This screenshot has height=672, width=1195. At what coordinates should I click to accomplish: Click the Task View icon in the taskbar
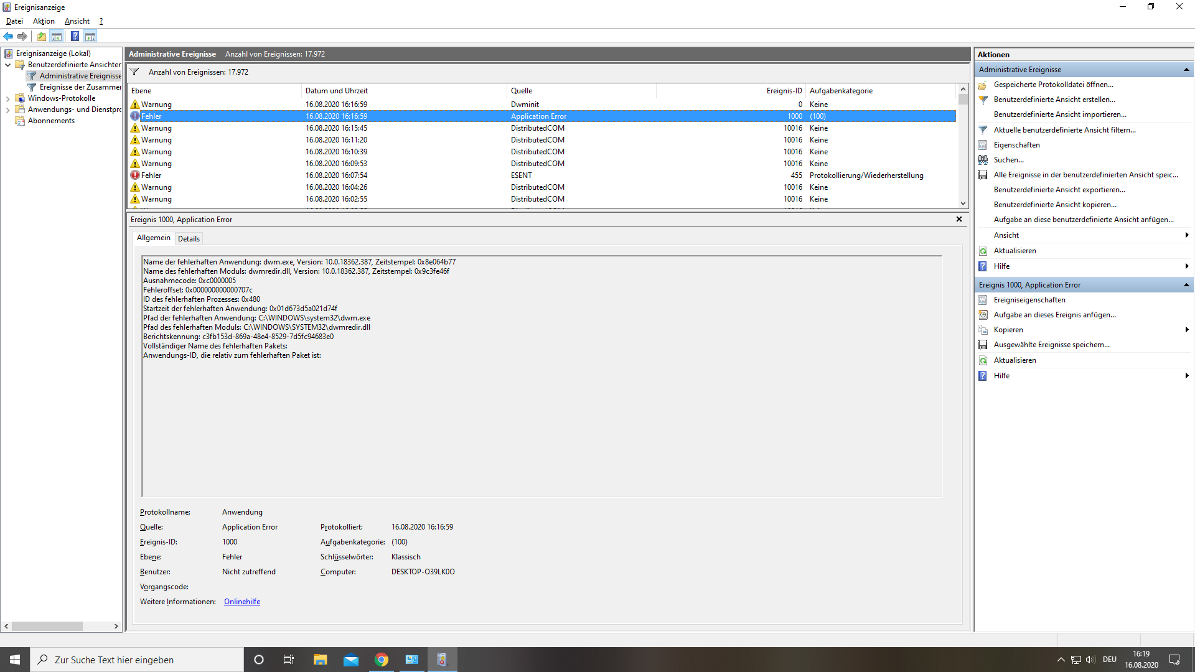point(289,660)
